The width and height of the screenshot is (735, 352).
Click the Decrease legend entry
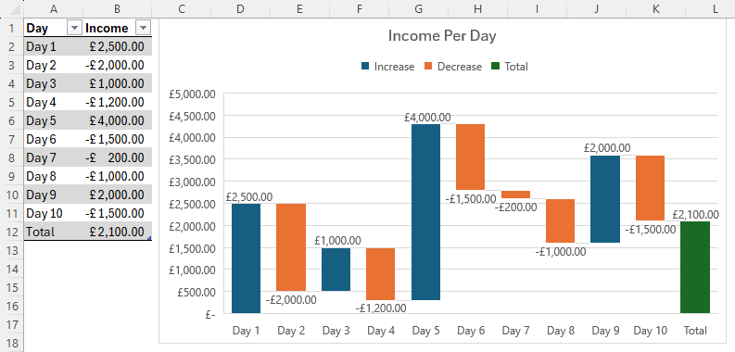pyautogui.click(x=453, y=67)
